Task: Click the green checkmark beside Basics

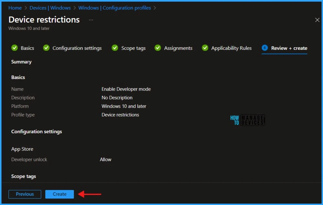Action: pos(15,48)
